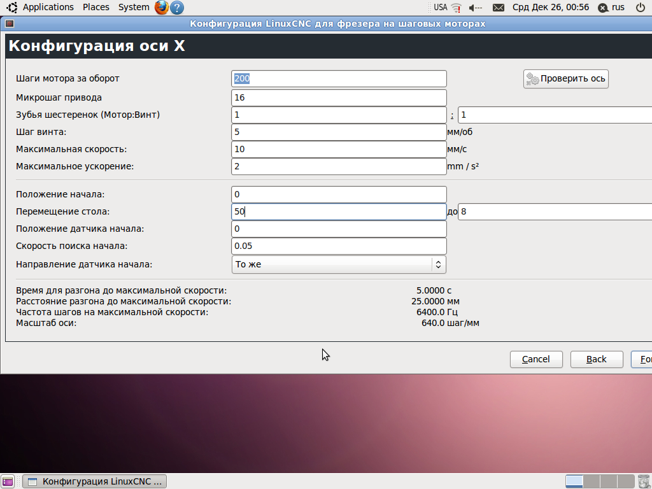Screen dimensions: 652x489
Task: Focus the Скорость поиска начала field
Action: tap(339, 246)
